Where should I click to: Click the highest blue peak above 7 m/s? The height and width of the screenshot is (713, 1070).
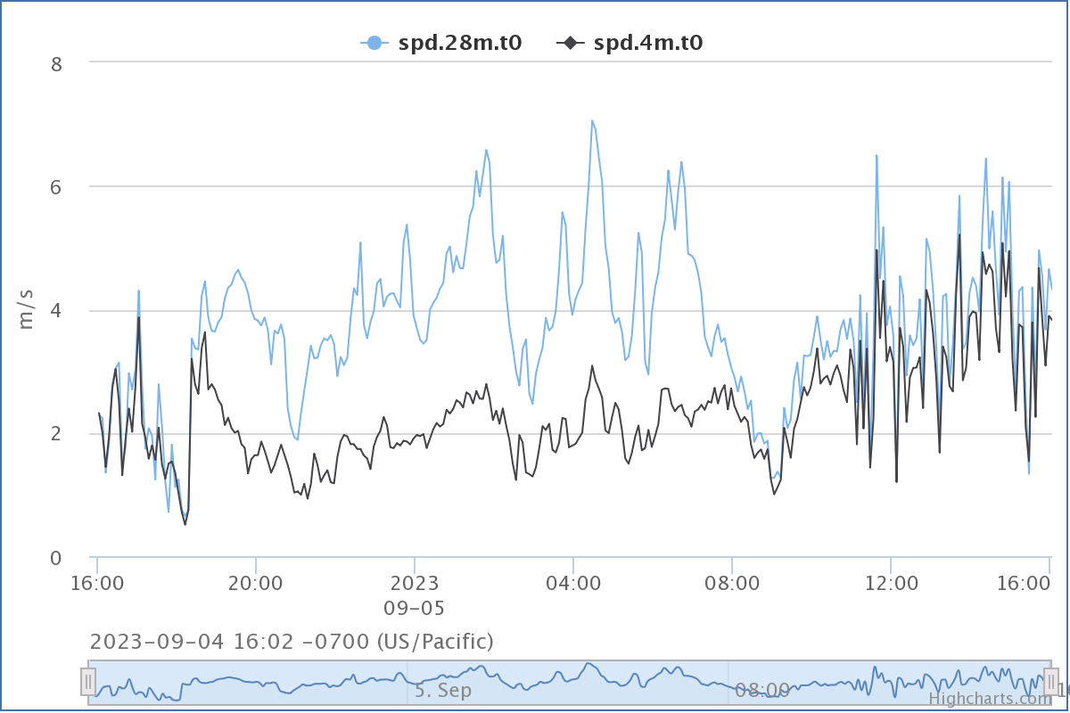coord(591,121)
